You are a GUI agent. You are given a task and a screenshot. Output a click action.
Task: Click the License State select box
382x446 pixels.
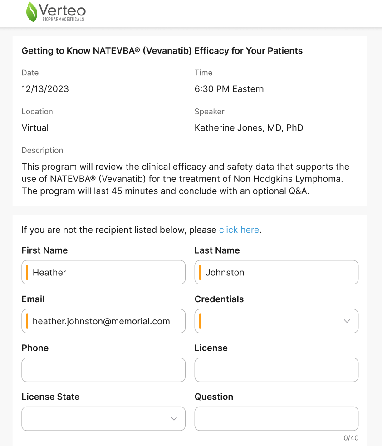95,419
